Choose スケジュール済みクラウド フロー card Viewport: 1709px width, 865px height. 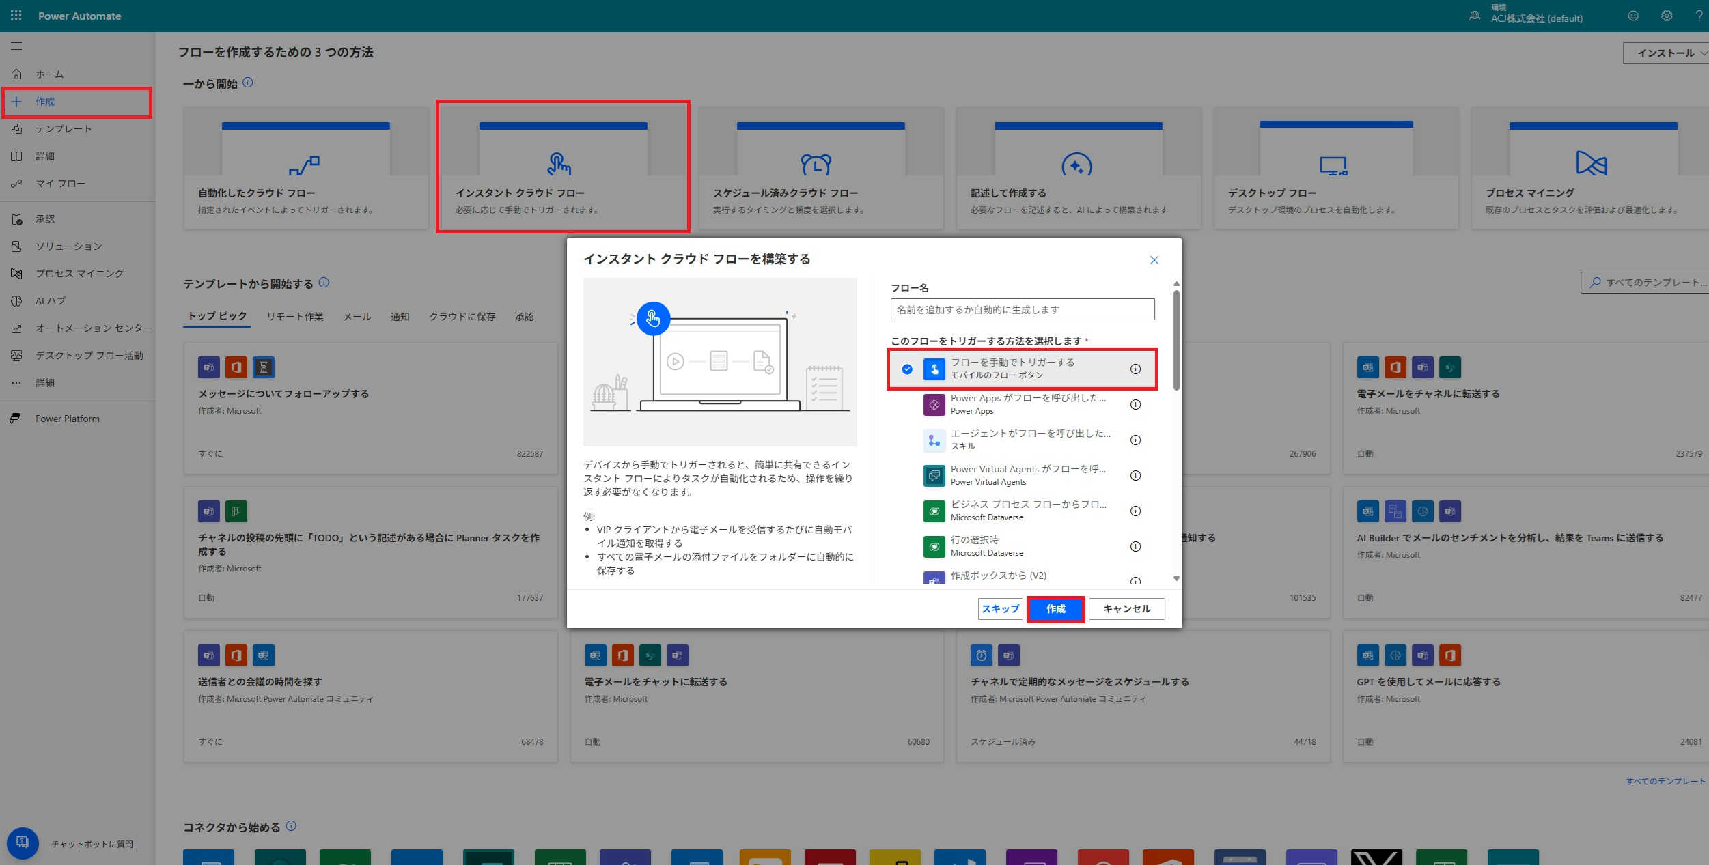[x=821, y=168]
